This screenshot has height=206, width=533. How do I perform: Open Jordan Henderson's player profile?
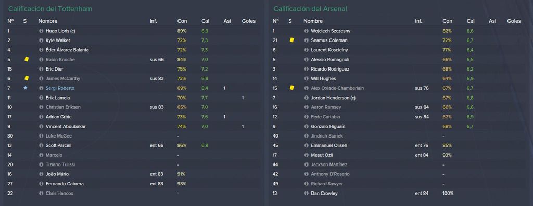point(329,98)
